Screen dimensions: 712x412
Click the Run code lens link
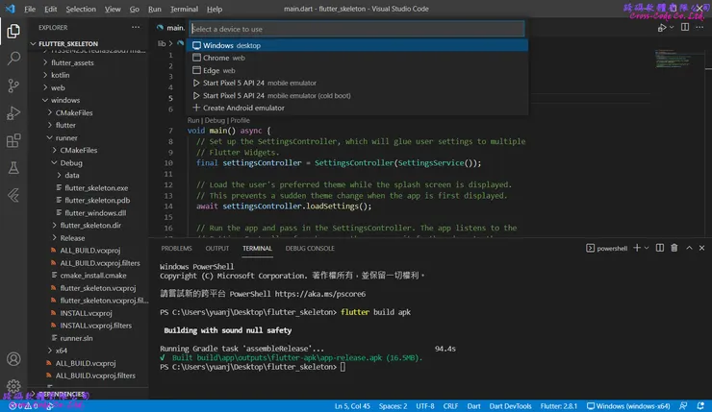[193, 120]
